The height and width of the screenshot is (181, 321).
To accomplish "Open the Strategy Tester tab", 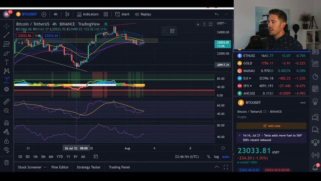I will pos(88,167).
